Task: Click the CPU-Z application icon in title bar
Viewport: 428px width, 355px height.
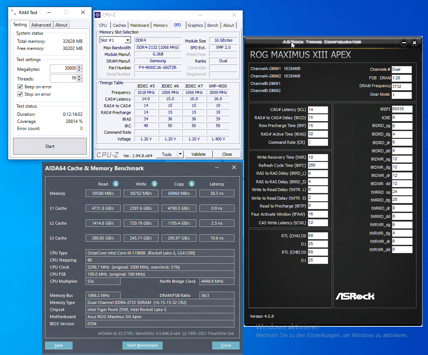Action: point(98,15)
